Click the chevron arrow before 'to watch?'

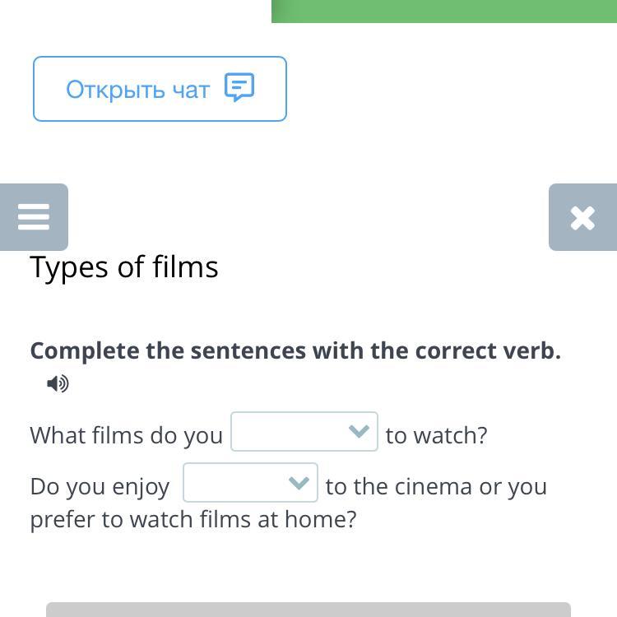tap(359, 432)
